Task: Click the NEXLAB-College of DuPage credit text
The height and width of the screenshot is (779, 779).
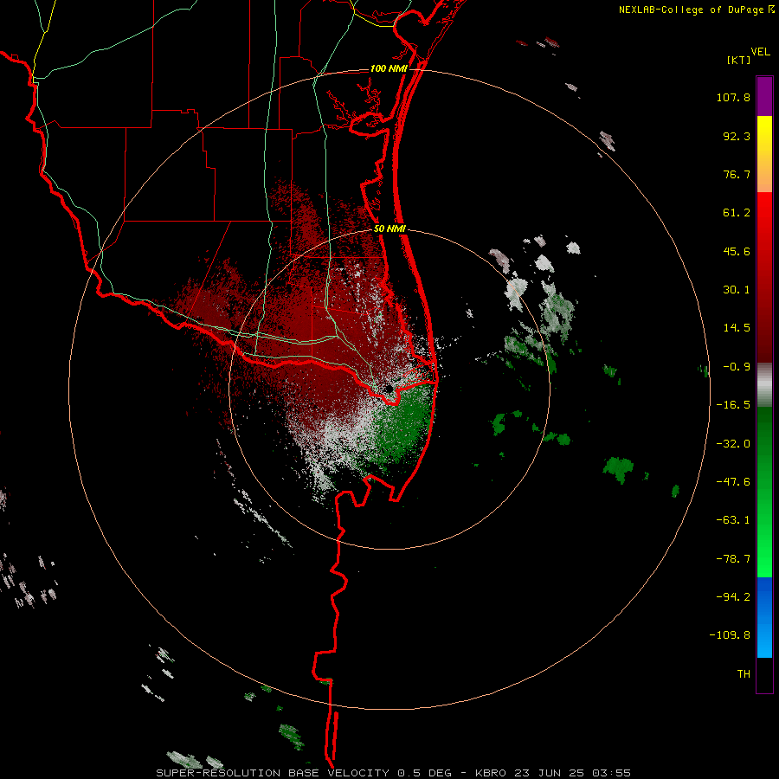Action: (x=691, y=10)
